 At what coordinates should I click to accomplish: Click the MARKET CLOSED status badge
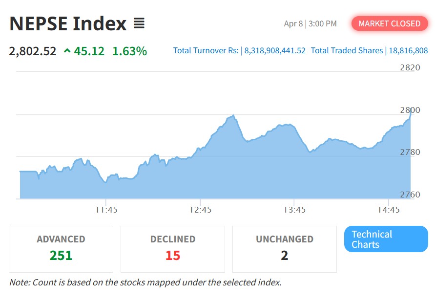point(389,23)
